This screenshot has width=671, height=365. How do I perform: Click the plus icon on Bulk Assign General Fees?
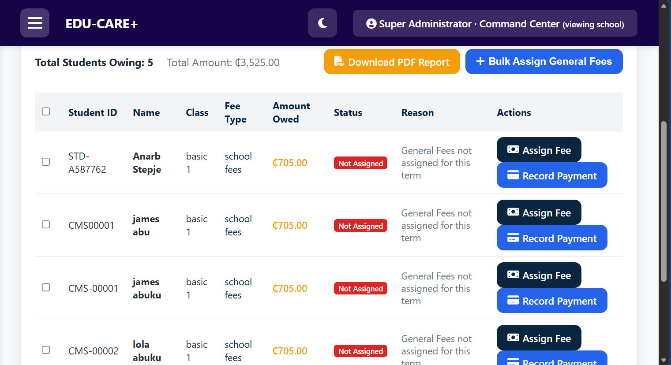click(x=480, y=61)
